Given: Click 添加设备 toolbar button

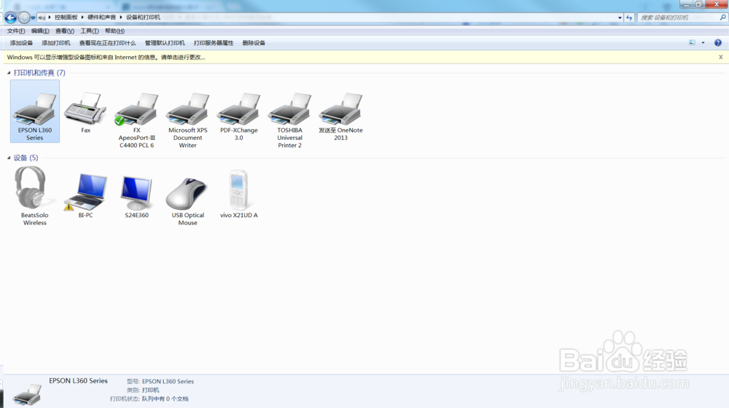Looking at the screenshot, I should pyautogui.click(x=21, y=43).
